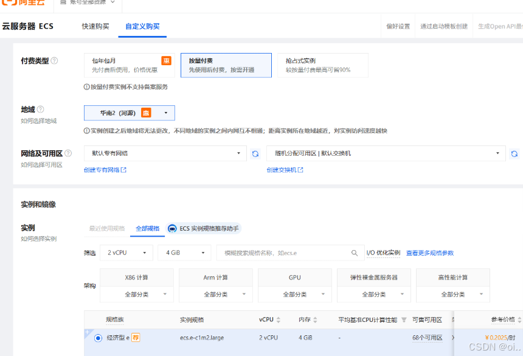Select 弹性裸金属服务器 architecture
The image size is (523, 356).
coord(374,277)
